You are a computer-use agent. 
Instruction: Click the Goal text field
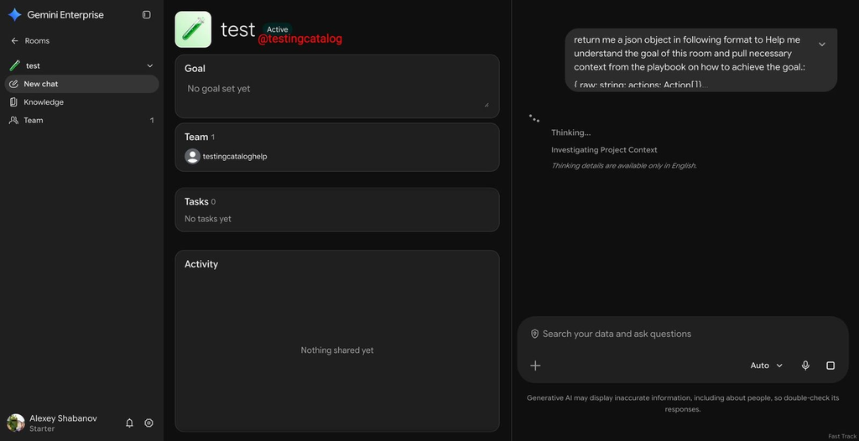(337, 95)
